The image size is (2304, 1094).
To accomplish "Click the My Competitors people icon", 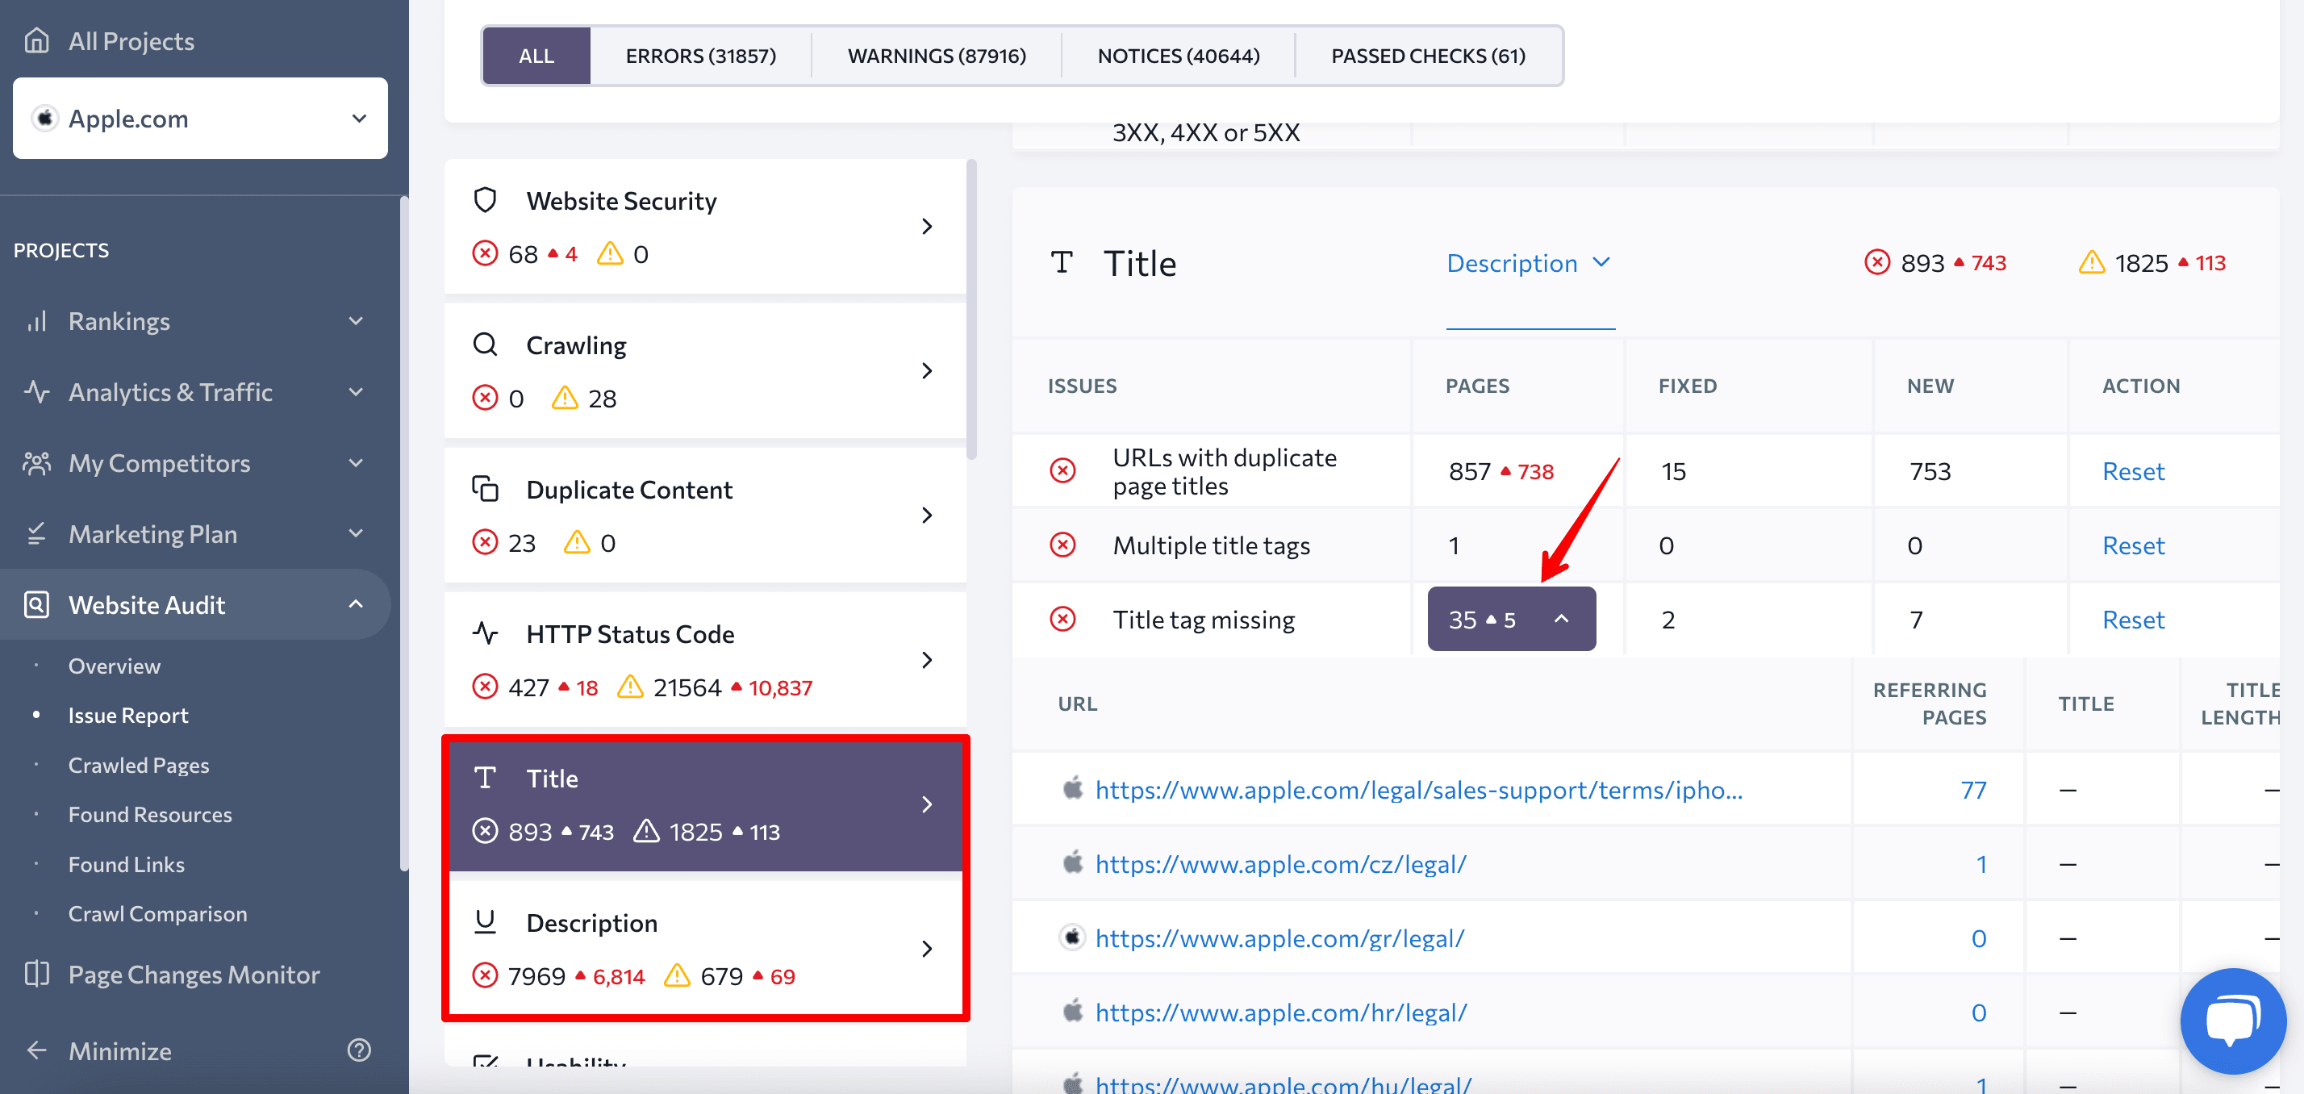I will coord(36,462).
